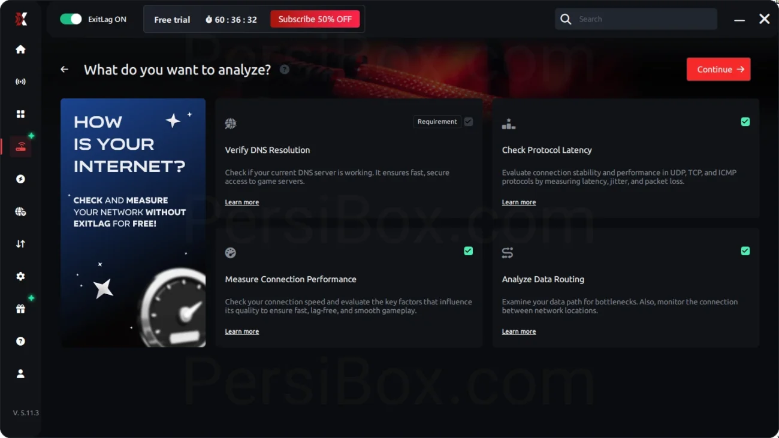This screenshot has width=779, height=438.
Task: Click the version text "V. 5.11.3"
Action: point(26,413)
